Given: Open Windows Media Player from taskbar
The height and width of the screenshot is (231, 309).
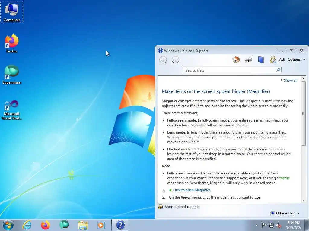Looking at the screenshot, I should pos(101,225).
